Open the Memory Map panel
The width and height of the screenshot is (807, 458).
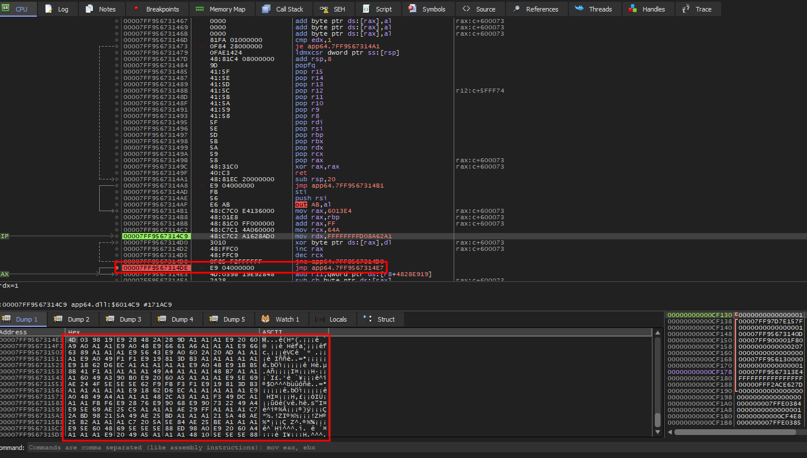pyautogui.click(x=223, y=9)
